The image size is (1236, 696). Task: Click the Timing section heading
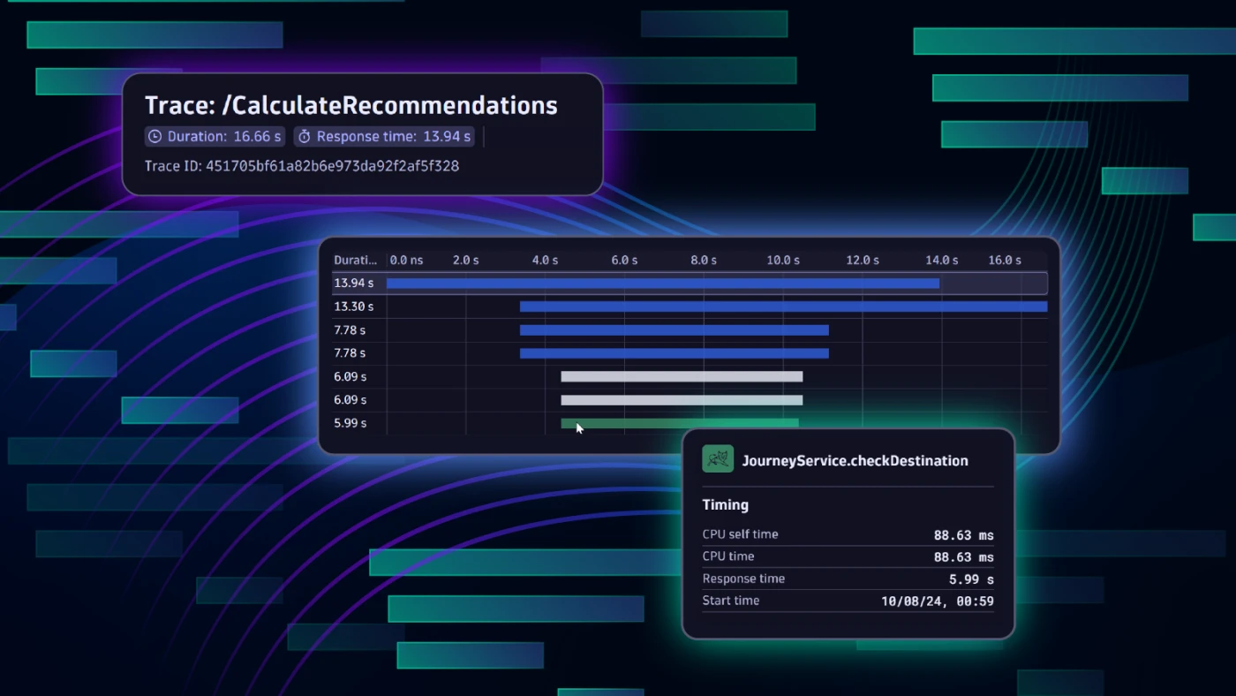(725, 504)
